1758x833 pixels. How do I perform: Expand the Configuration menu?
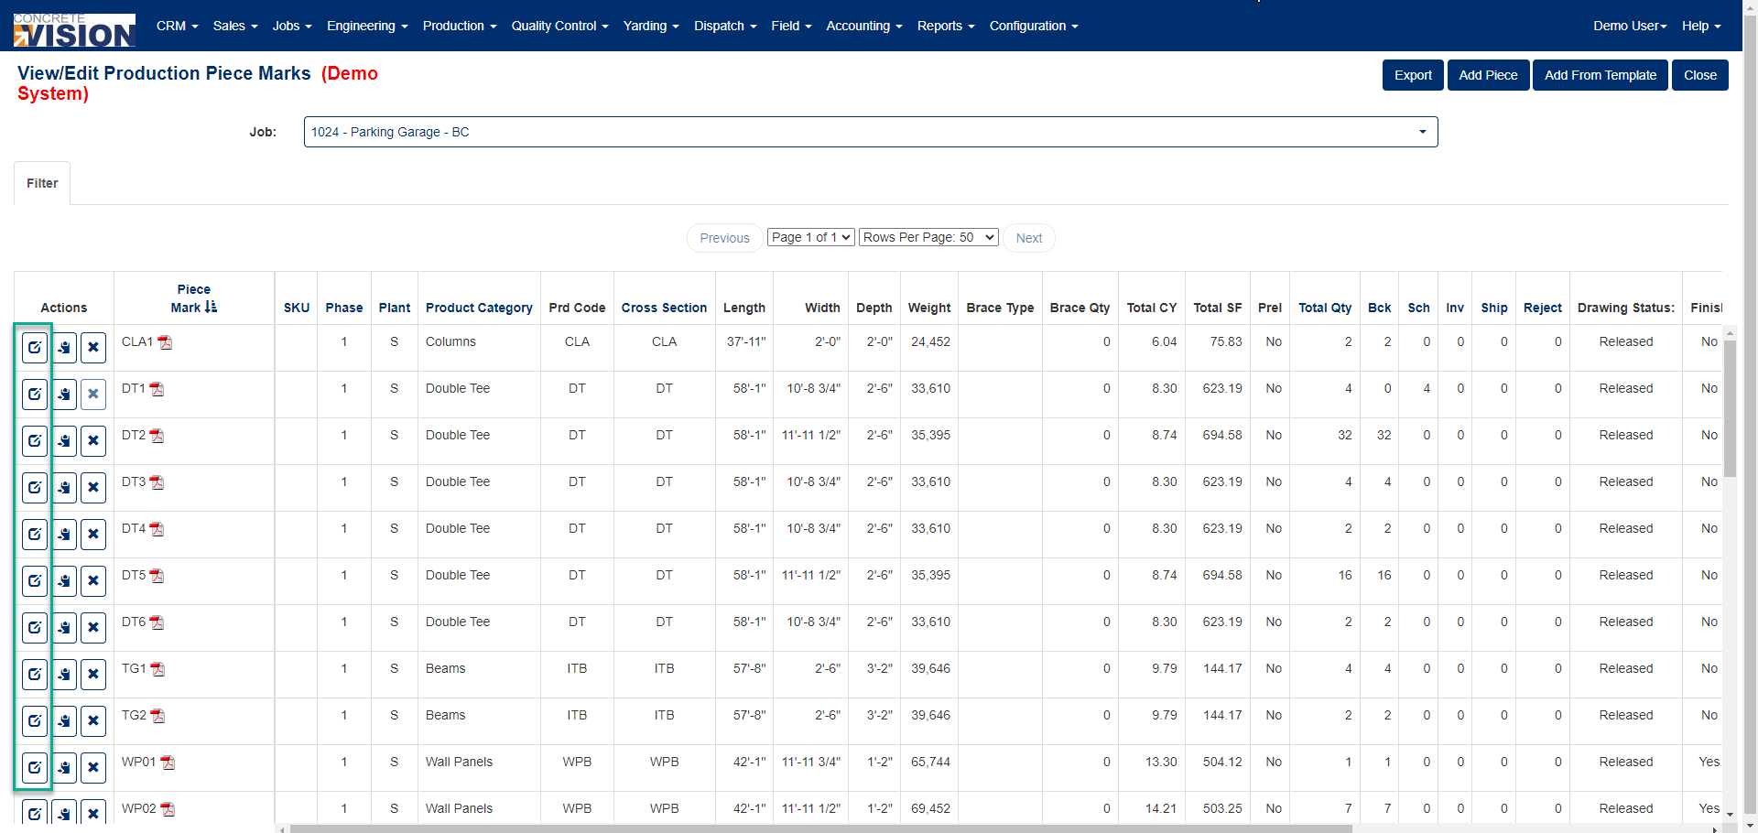[1034, 26]
